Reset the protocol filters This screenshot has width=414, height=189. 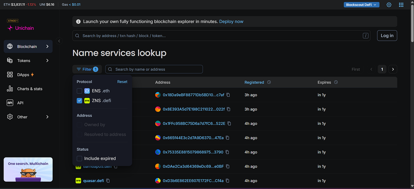(122, 82)
